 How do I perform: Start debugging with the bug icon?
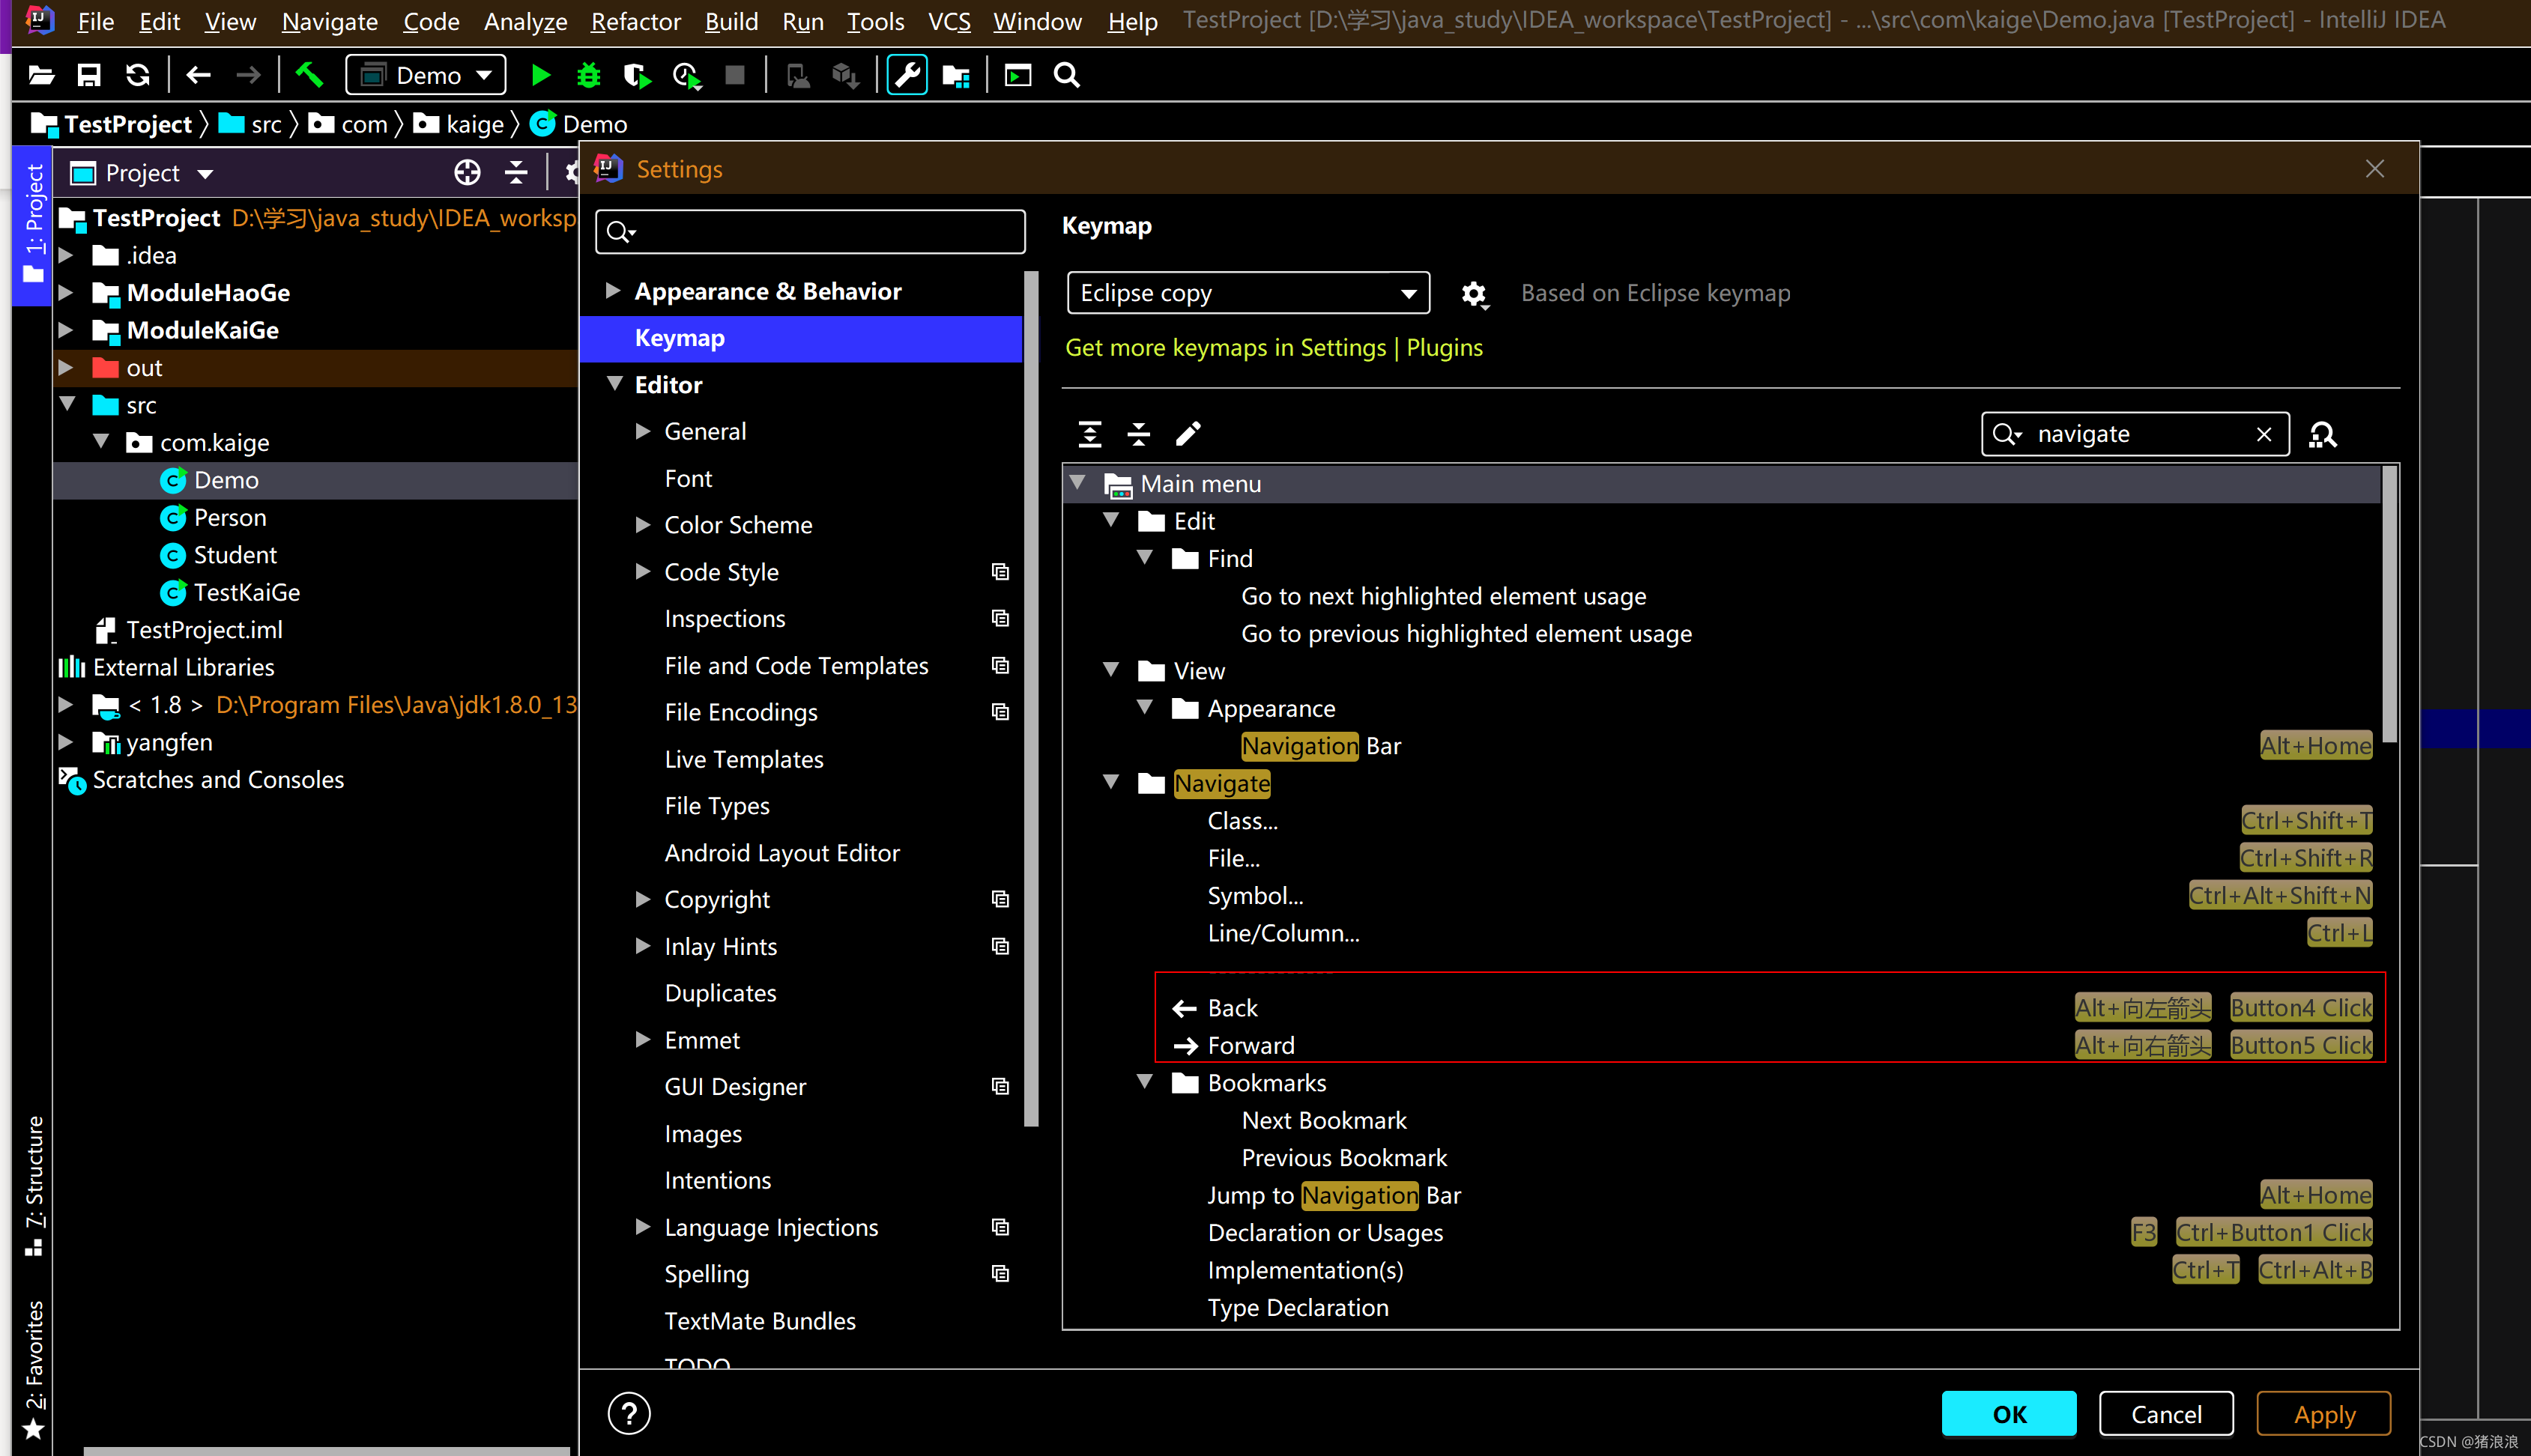(588, 75)
